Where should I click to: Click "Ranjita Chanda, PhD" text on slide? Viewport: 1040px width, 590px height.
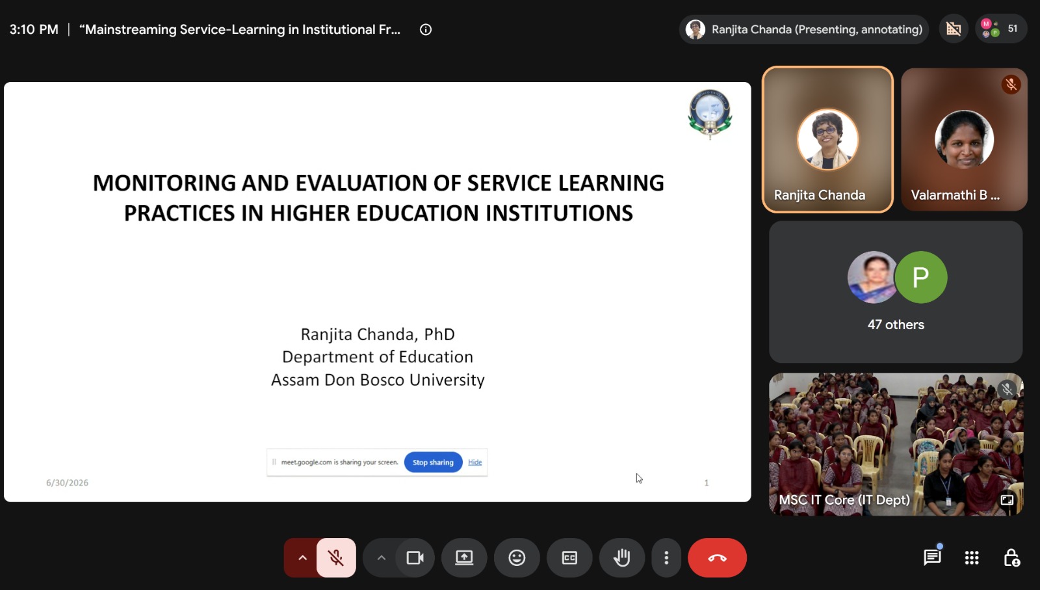tap(378, 334)
